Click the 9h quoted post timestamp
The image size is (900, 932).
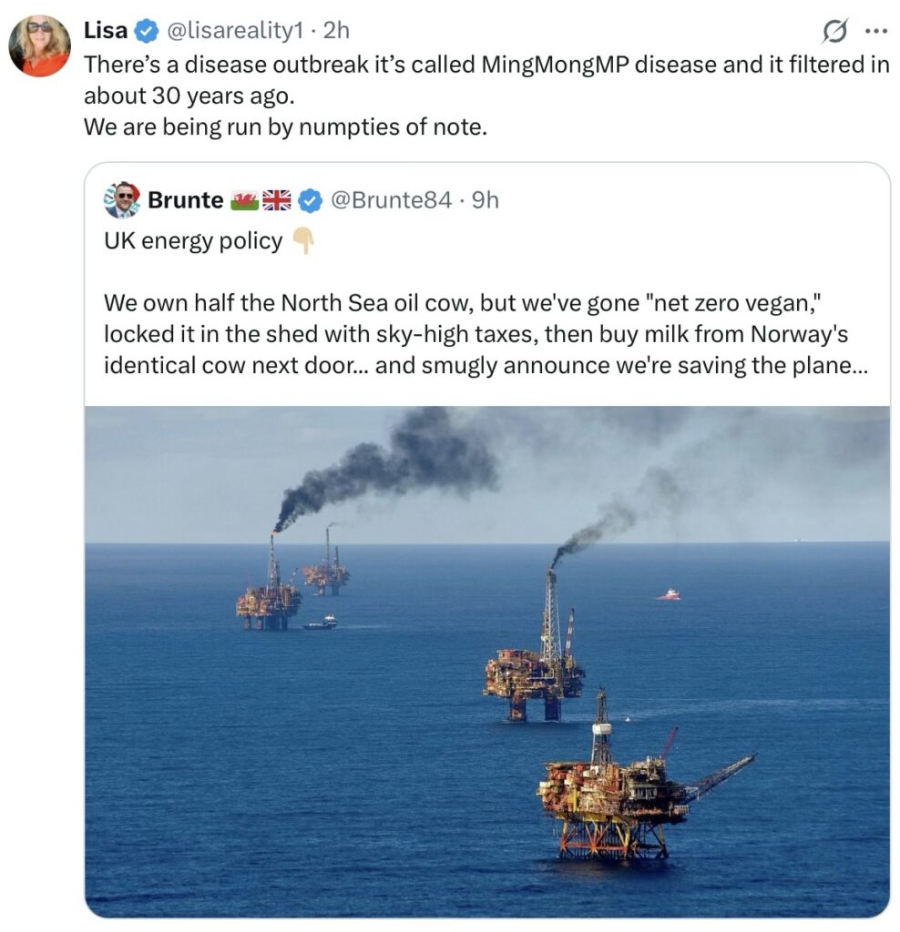pos(483,200)
